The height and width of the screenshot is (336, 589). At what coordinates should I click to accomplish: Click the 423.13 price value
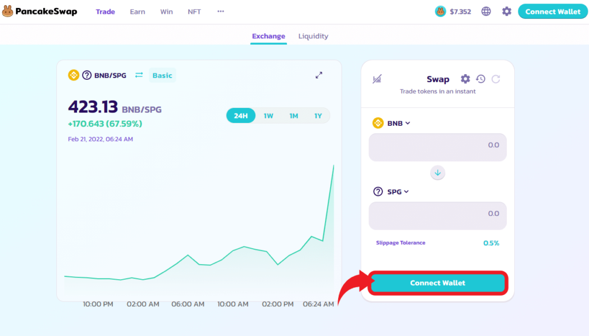93,107
